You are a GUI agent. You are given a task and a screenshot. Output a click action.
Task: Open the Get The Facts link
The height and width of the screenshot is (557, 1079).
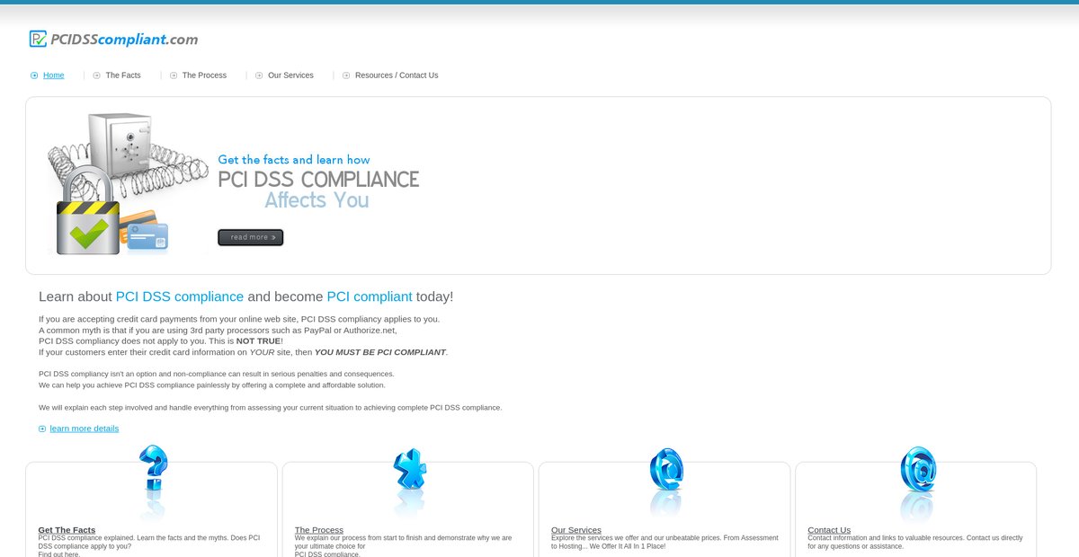tap(67, 530)
